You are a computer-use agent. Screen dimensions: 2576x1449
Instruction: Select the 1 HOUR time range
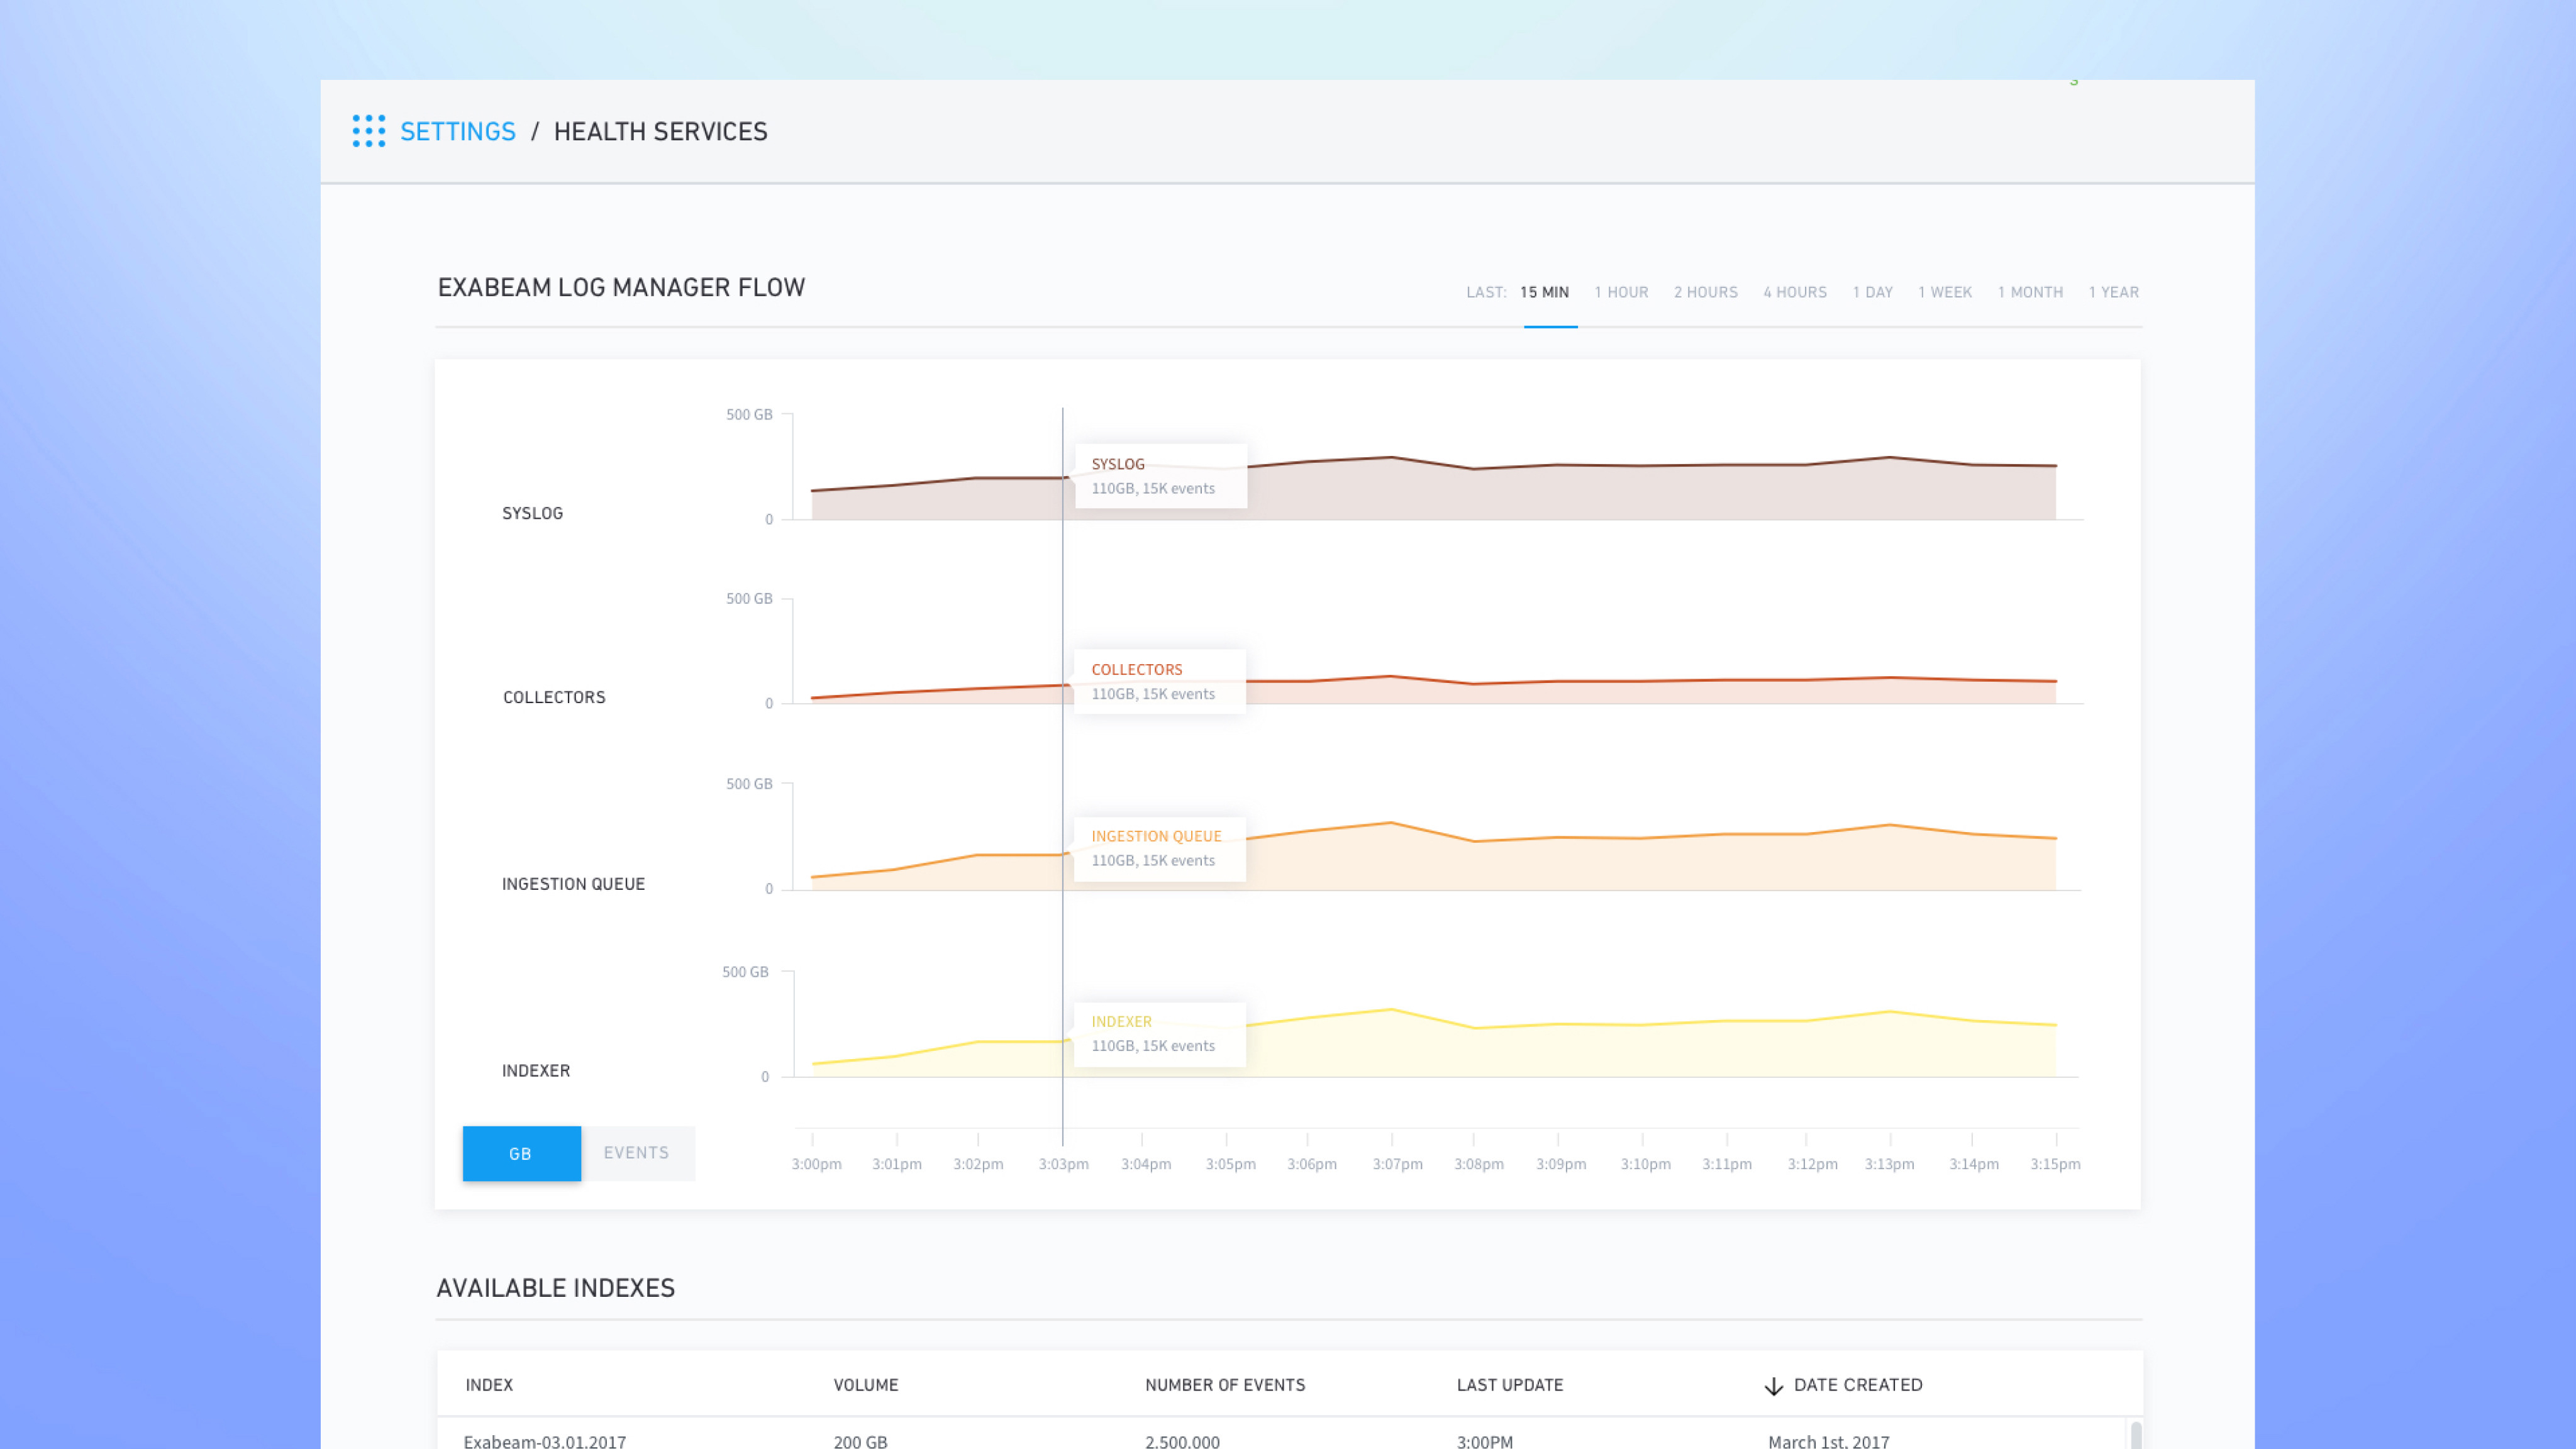tap(1621, 292)
